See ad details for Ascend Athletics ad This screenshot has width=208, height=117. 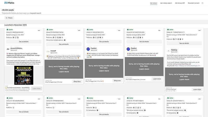click(24, 42)
